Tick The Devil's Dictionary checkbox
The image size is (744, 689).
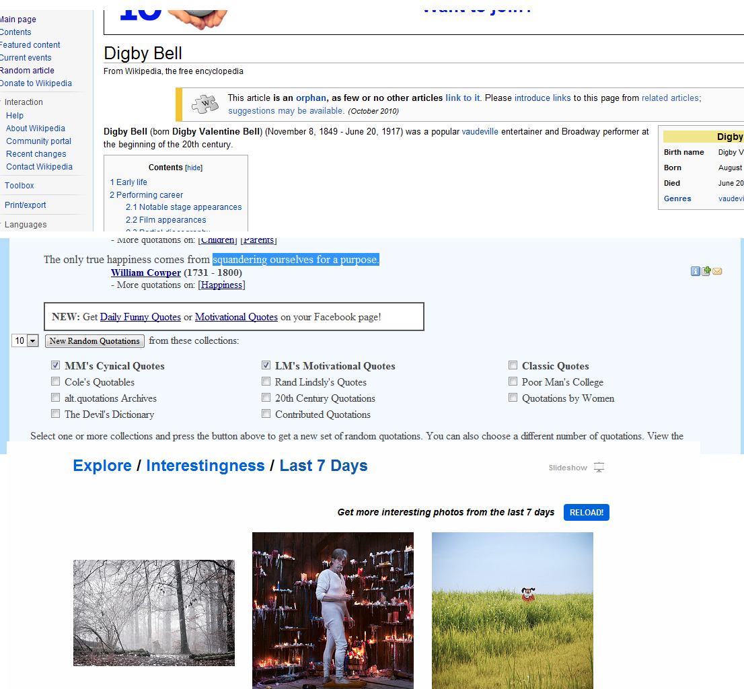coord(55,414)
